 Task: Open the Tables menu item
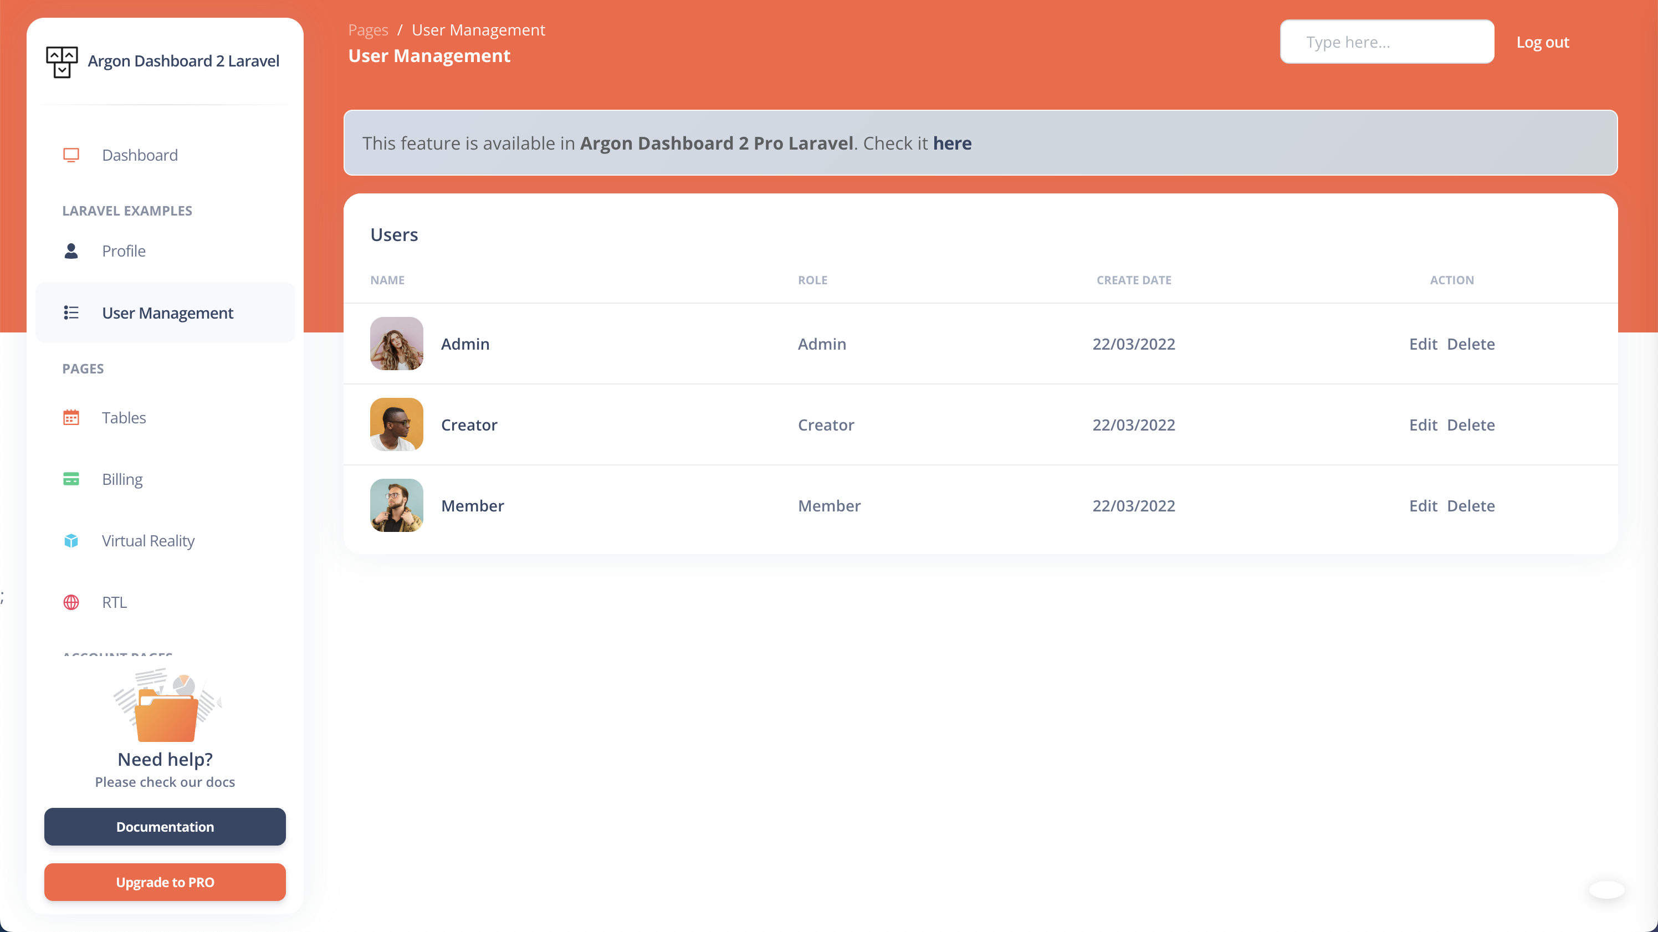click(x=124, y=418)
